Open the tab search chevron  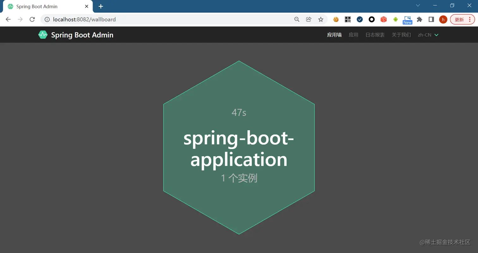(x=418, y=5)
